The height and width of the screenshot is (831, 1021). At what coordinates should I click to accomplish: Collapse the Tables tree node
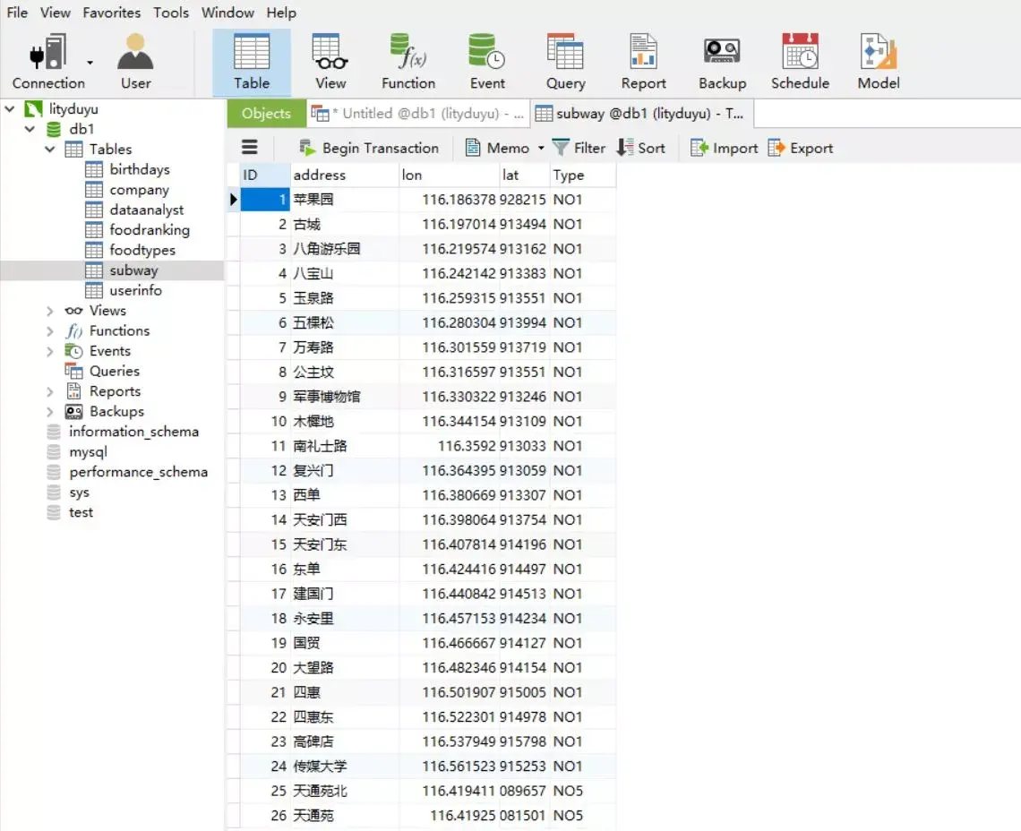[x=50, y=150]
